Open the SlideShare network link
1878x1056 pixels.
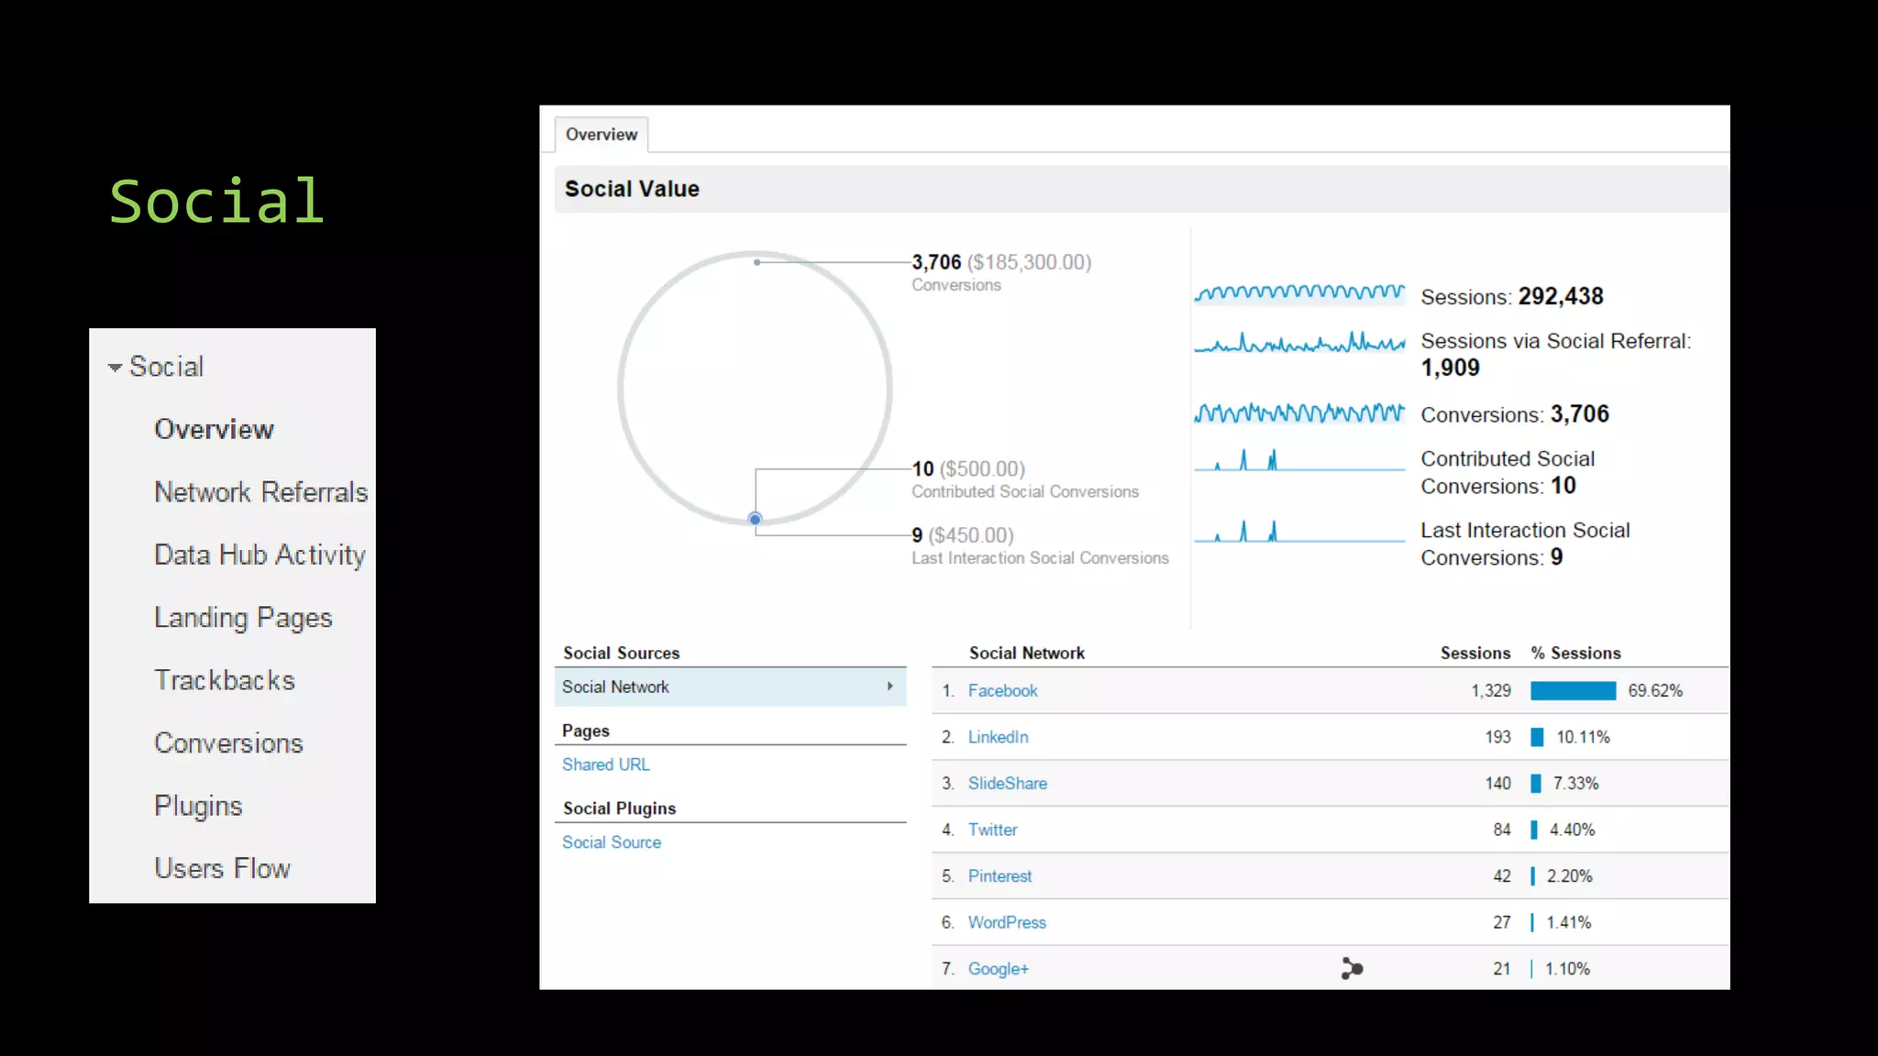(x=1007, y=784)
